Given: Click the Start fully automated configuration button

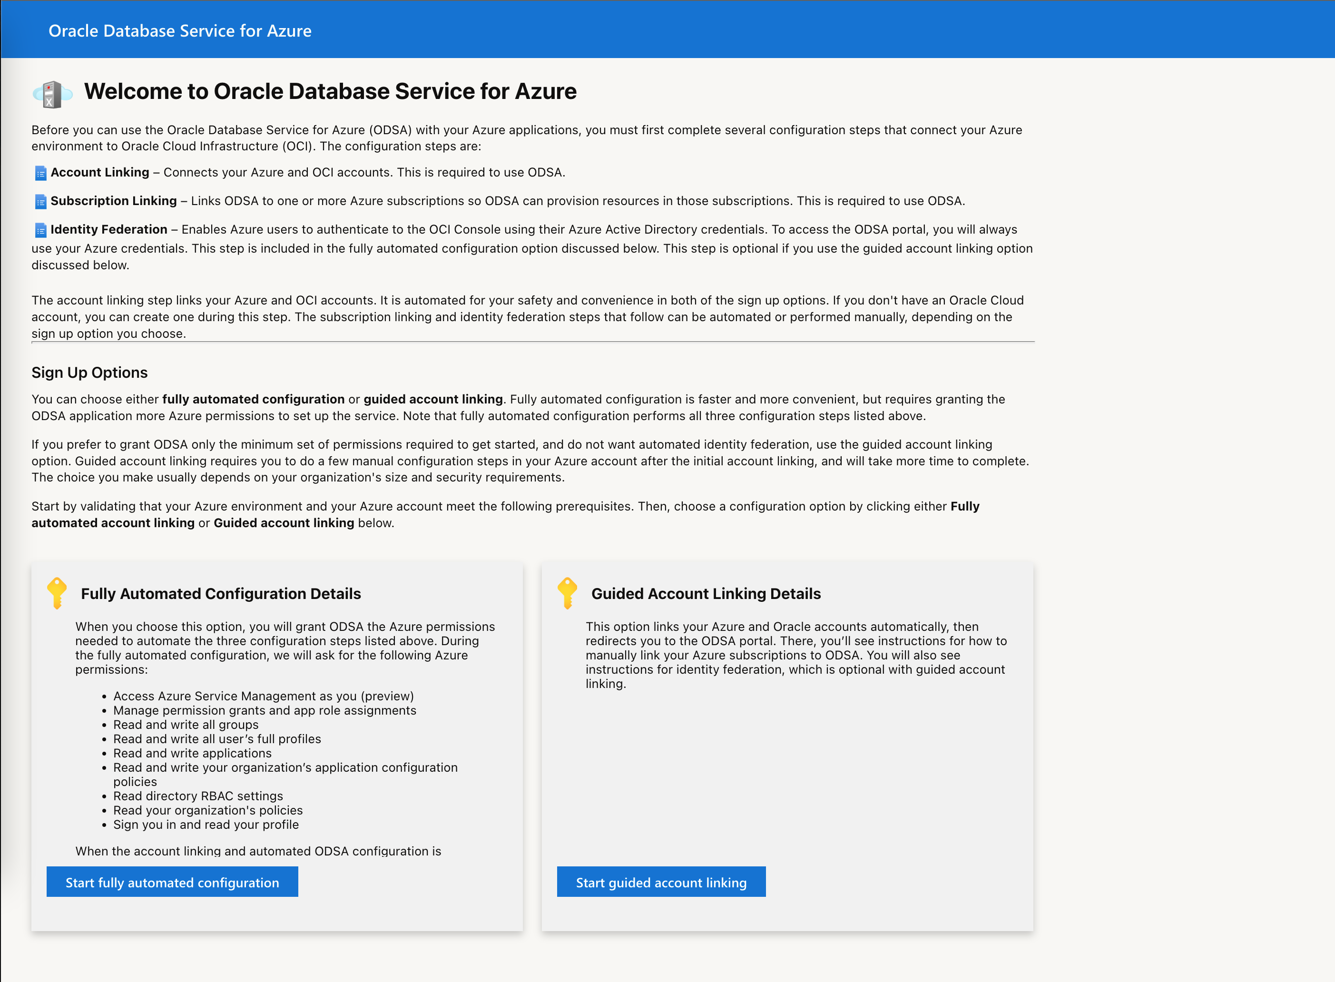Looking at the screenshot, I should click(x=172, y=882).
